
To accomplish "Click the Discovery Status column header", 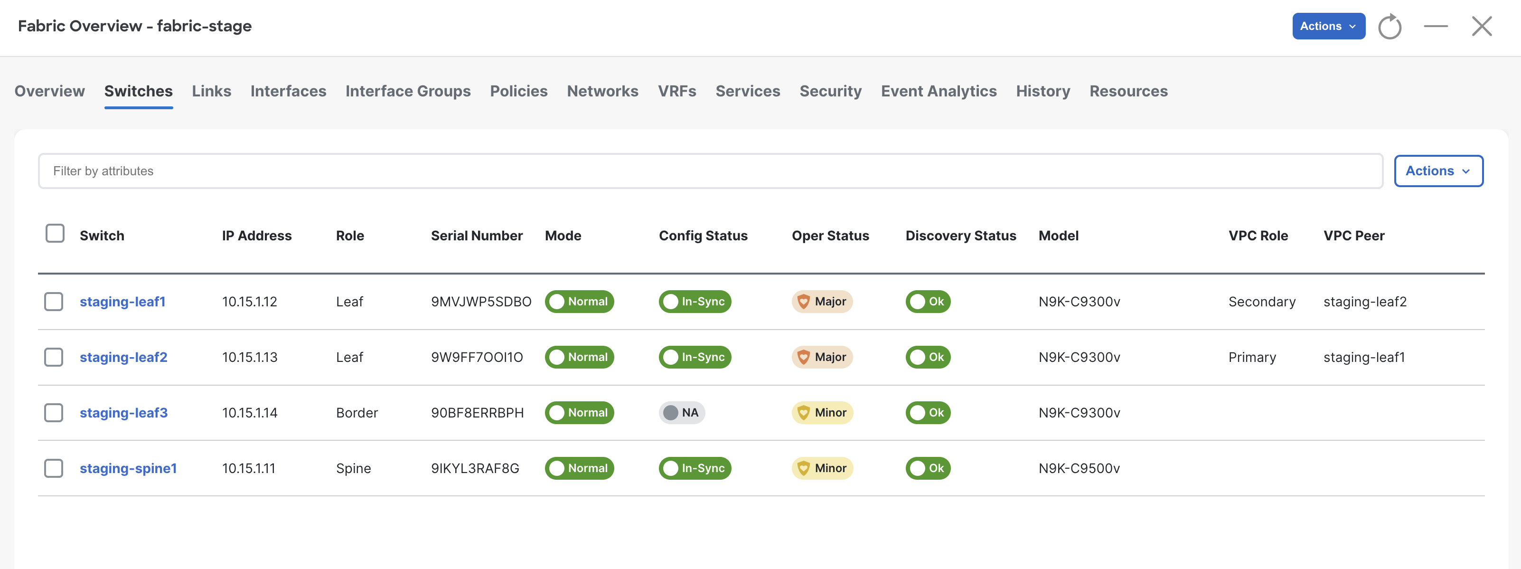I will click(961, 236).
